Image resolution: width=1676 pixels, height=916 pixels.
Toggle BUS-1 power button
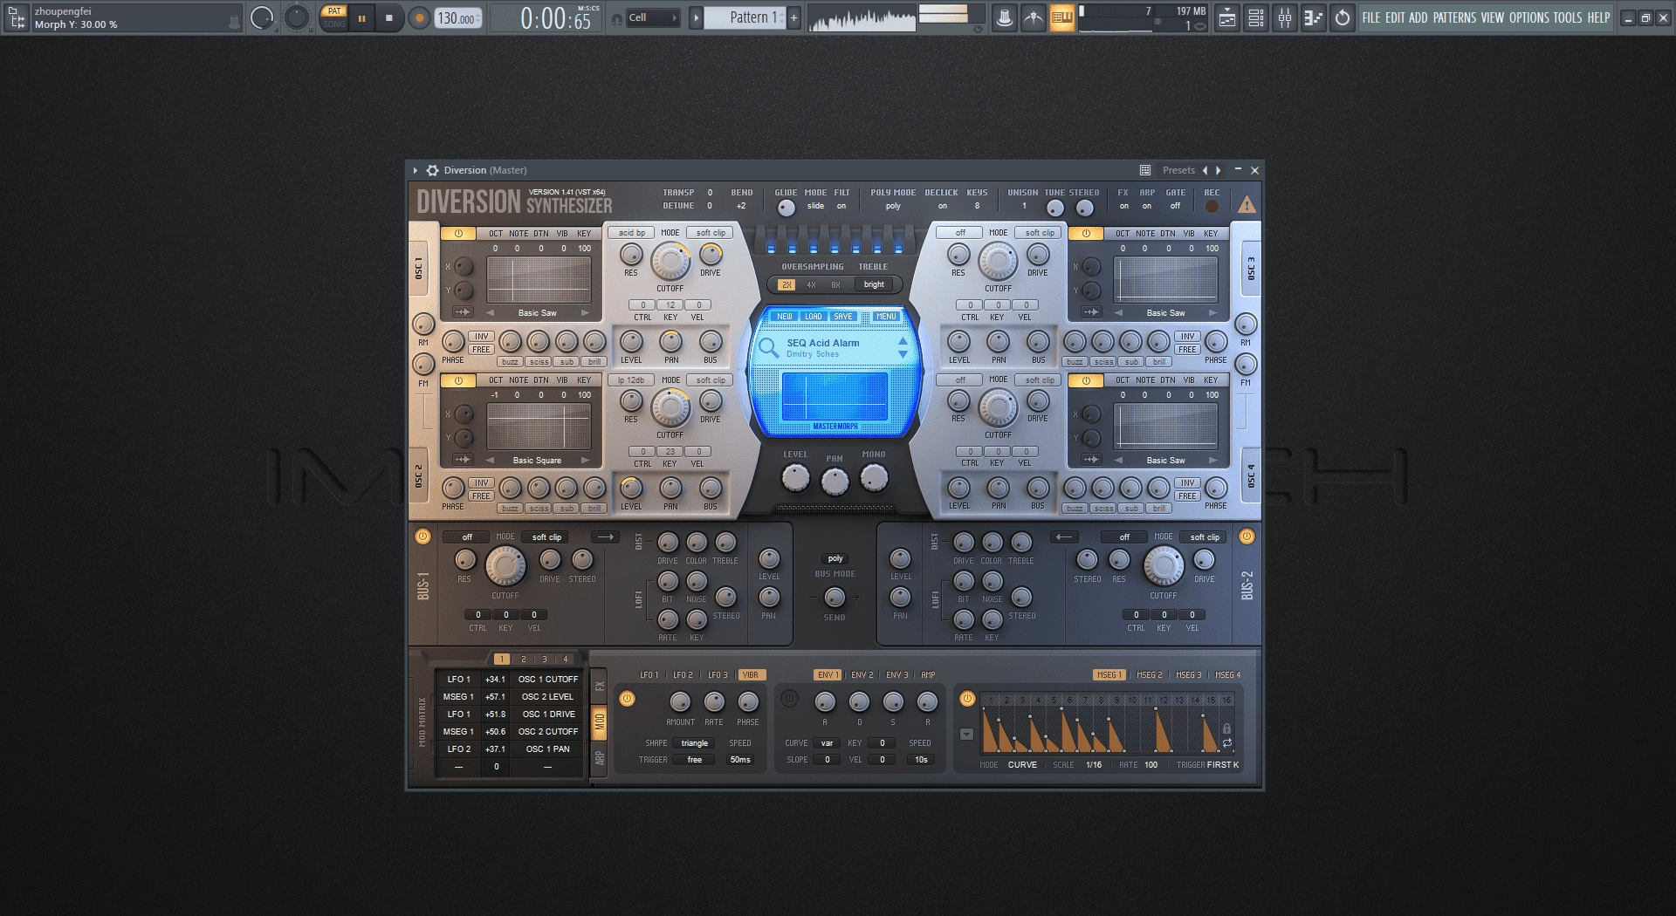click(422, 537)
